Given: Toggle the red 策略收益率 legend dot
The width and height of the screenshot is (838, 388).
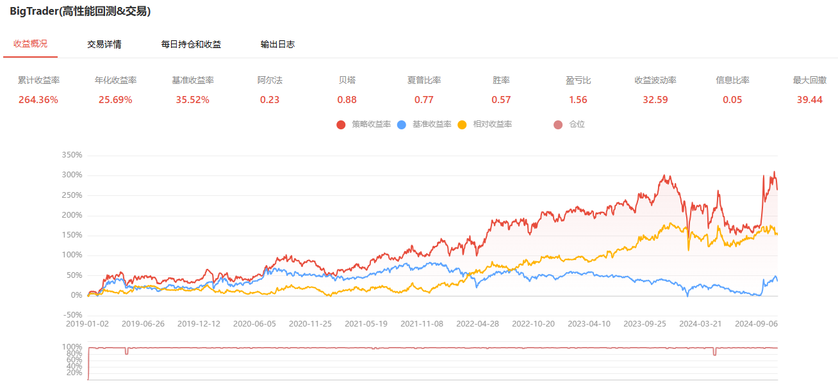Looking at the screenshot, I should click(341, 125).
